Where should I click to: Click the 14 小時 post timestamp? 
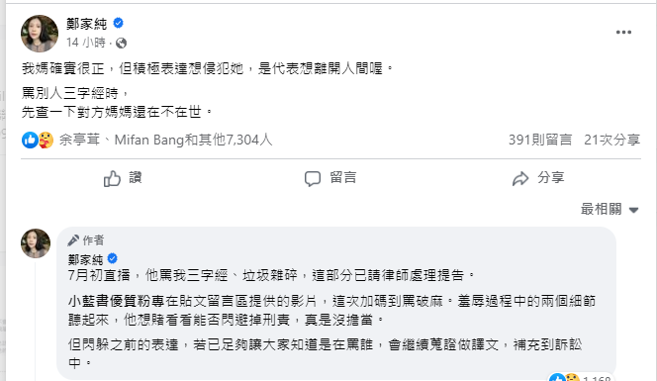(86, 43)
